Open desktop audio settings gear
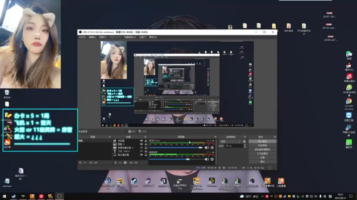This screenshot has height=200, width=357. coord(212,159)
